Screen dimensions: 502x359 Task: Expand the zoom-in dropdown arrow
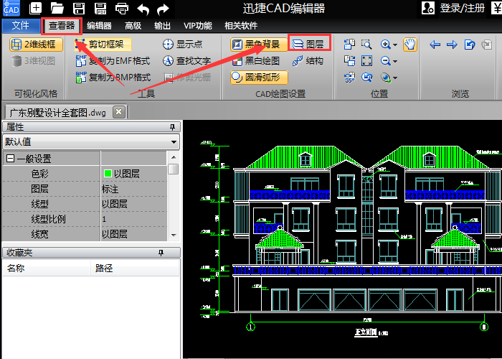coord(395,45)
